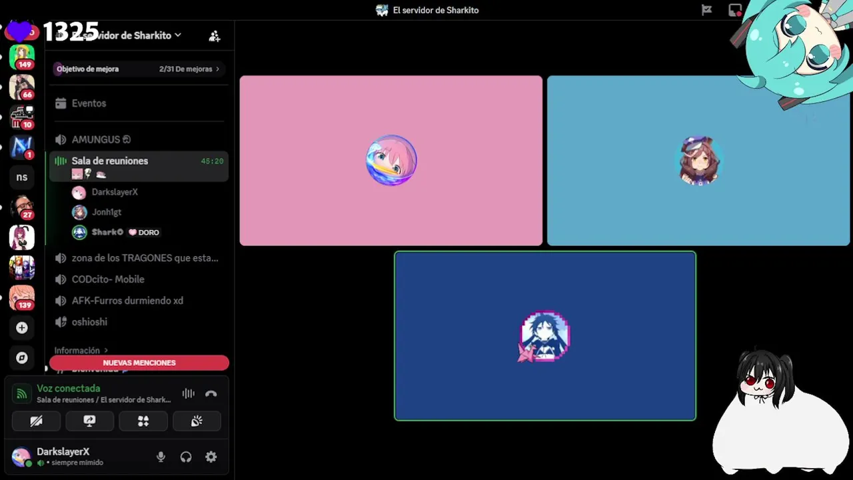Open the oshioshi channel
This screenshot has width=853, height=480.
(x=139, y=322)
